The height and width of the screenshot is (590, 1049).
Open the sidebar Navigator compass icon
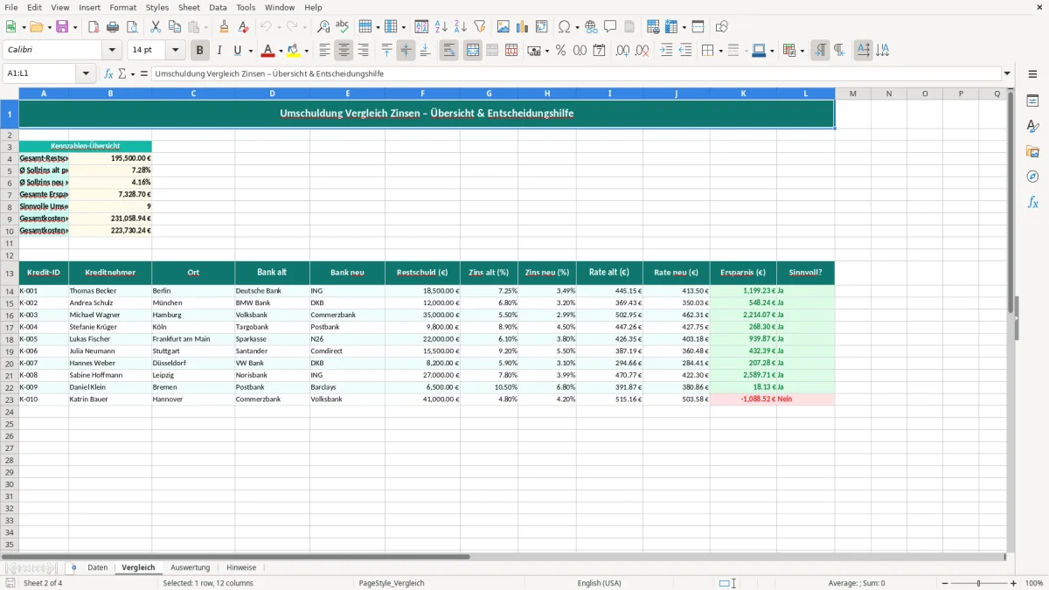1032,177
